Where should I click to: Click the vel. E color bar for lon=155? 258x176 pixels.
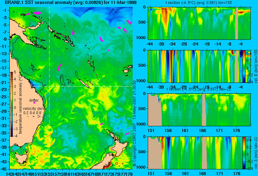tap(244, 66)
